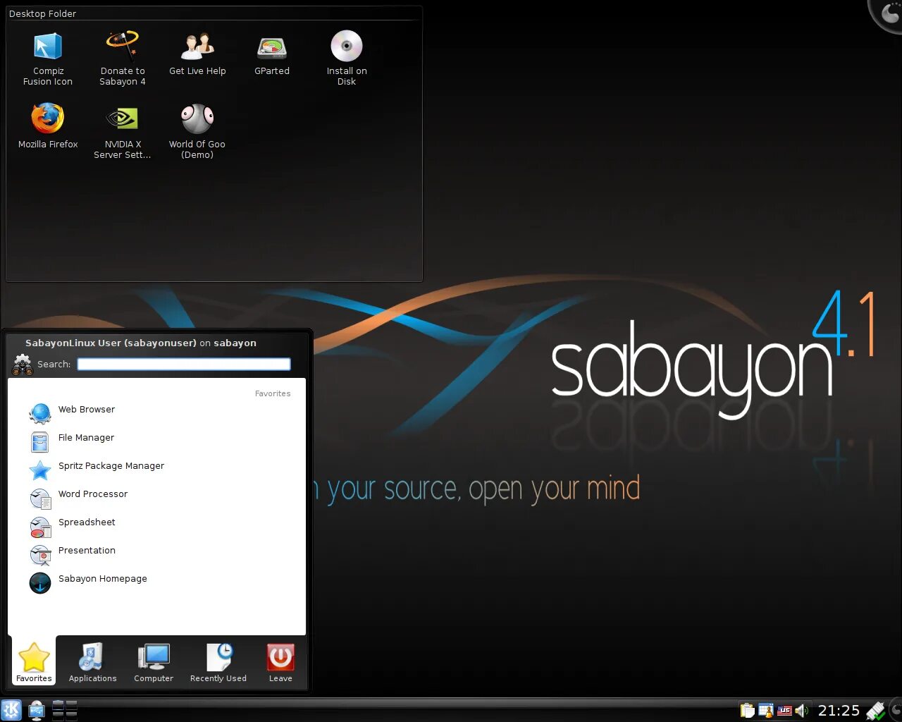Click the US keyboard layout indicator

tap(784, 711)
